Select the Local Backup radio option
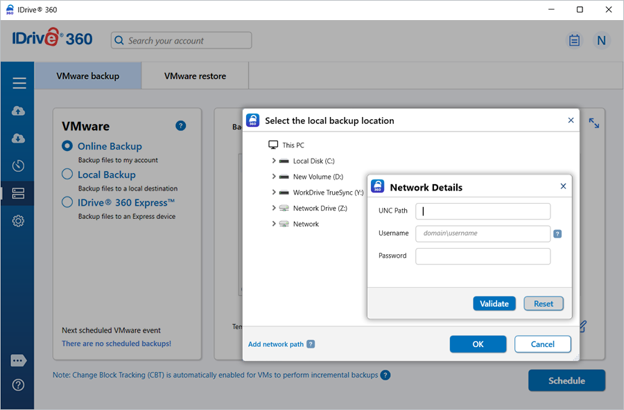624x410 pixels. coord(67,175)
